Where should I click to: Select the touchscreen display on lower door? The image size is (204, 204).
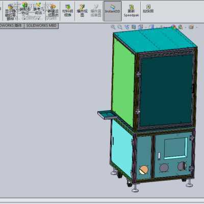click(176, 148)
